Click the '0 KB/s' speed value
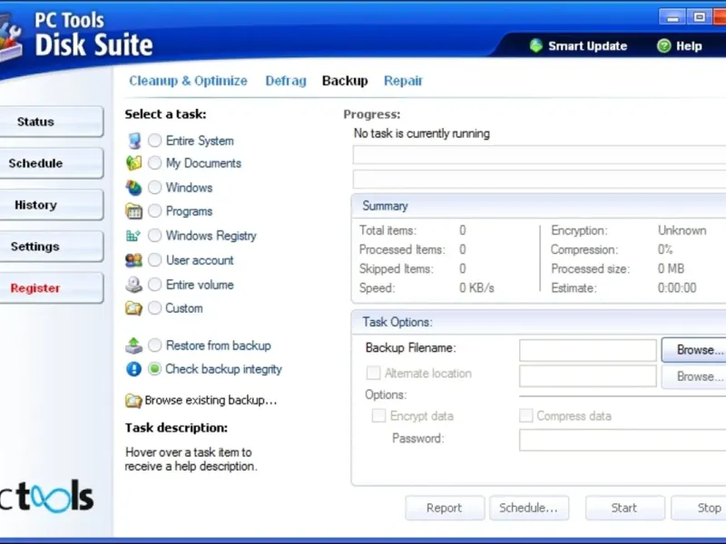The width and height of the screenshot is (726, 544). point(476,288)
